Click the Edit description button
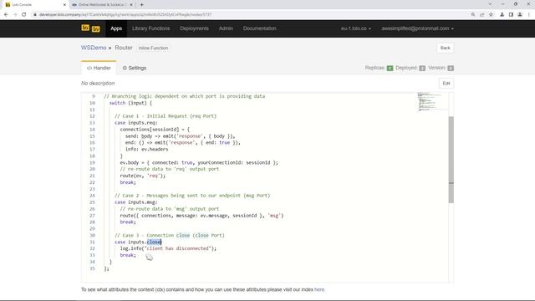 [446, 84]
